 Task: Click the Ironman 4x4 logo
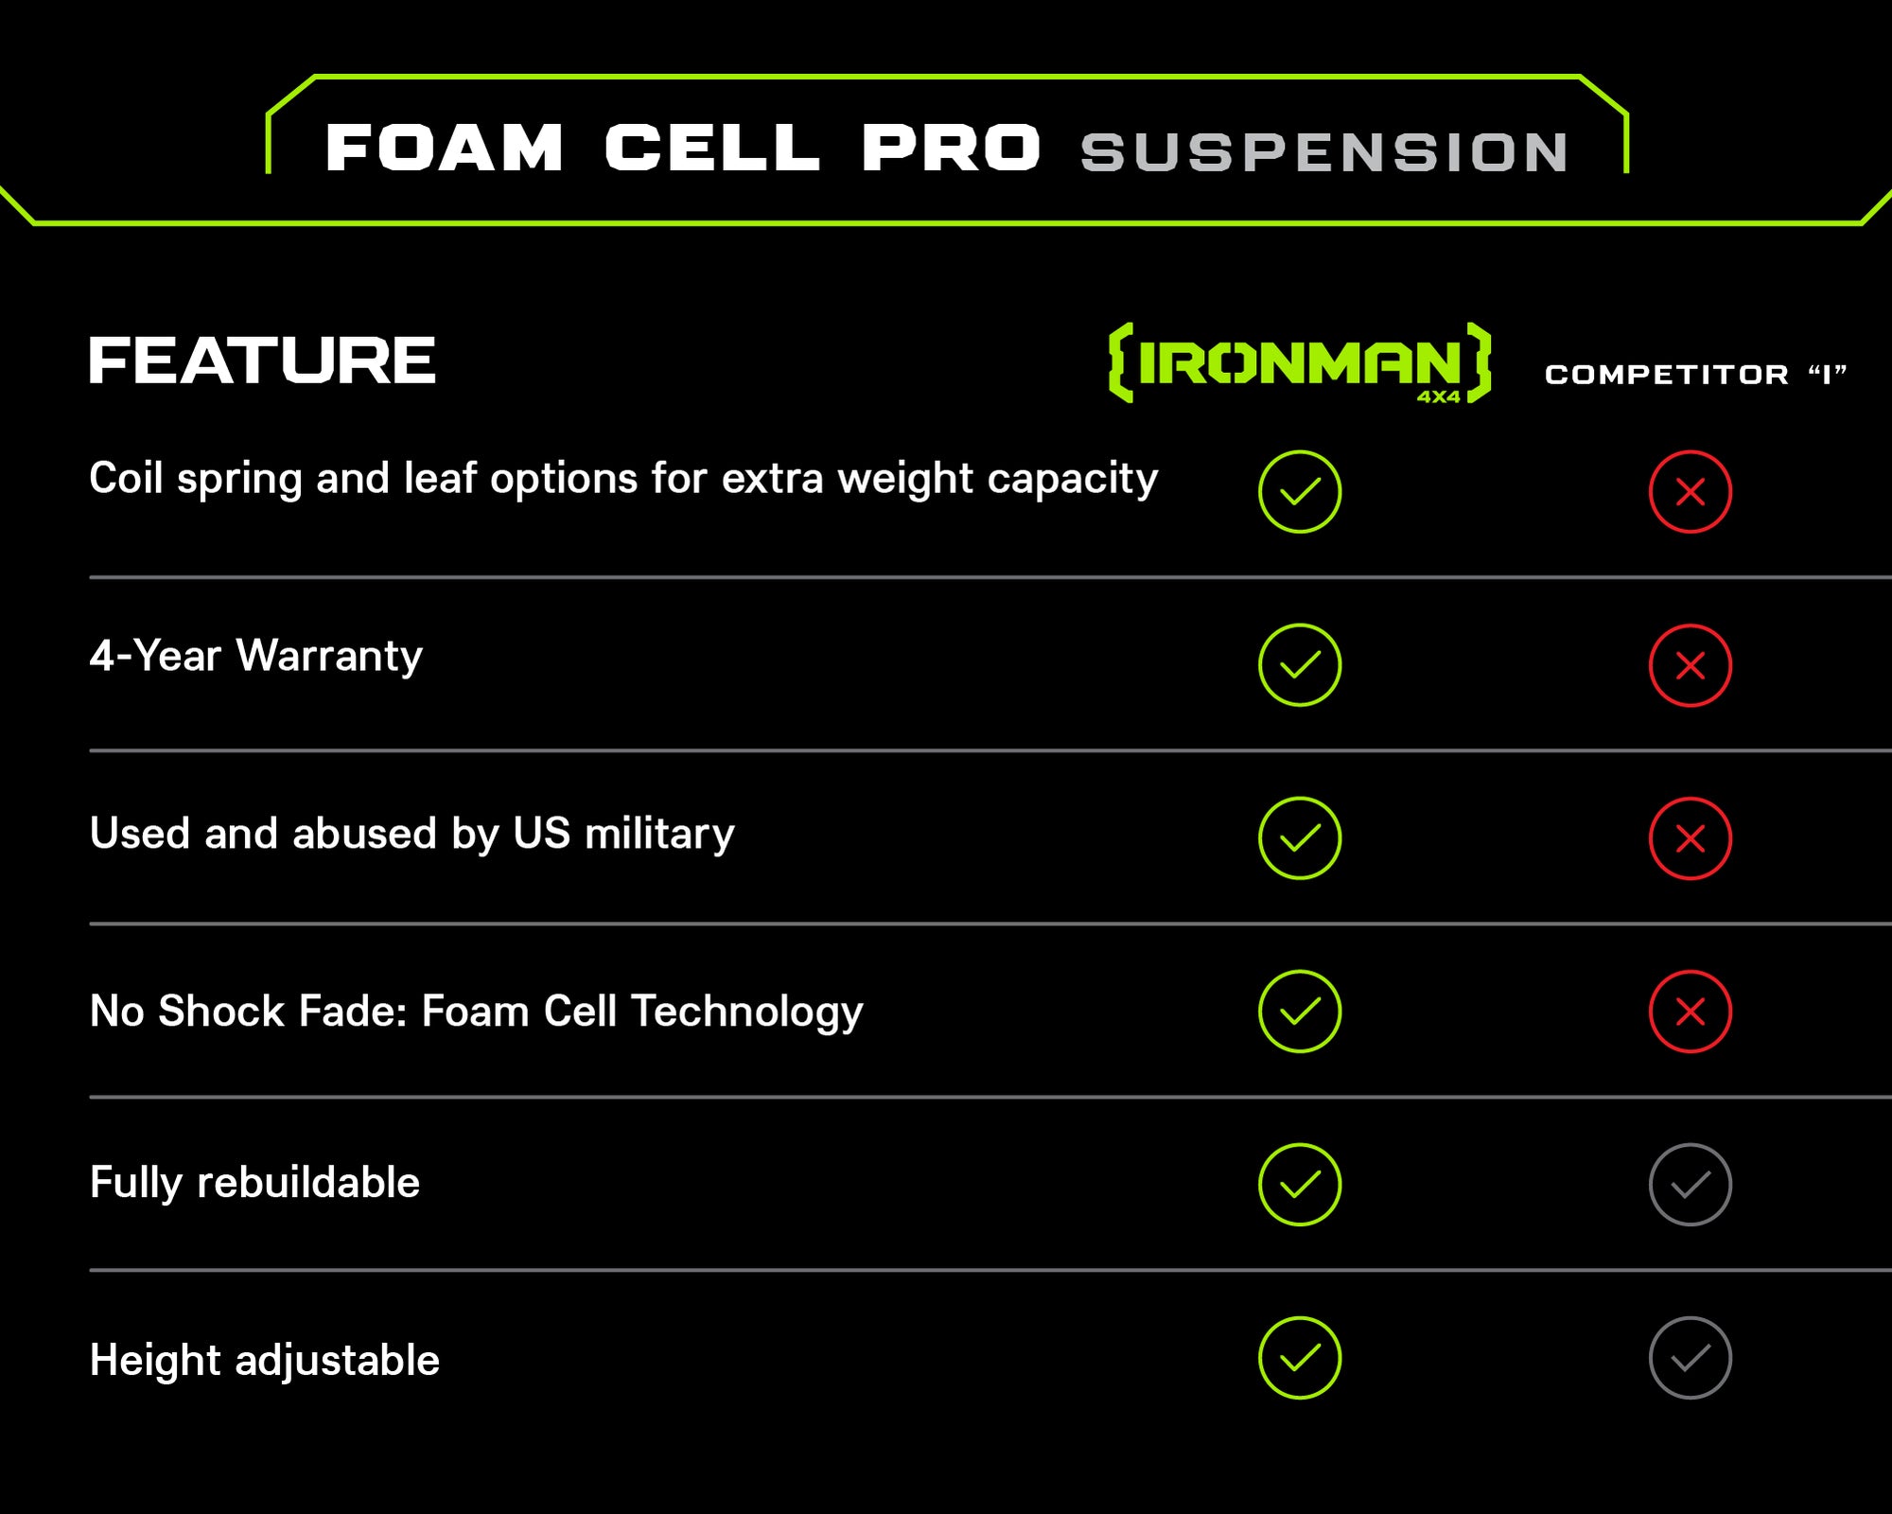click(1299, 363)
